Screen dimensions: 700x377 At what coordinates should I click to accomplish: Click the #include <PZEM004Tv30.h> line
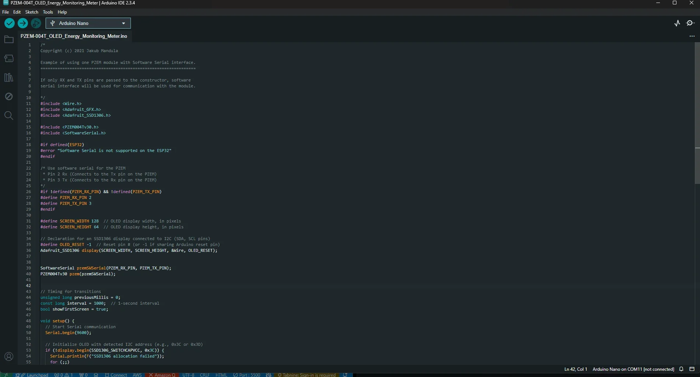pos(69,127)
